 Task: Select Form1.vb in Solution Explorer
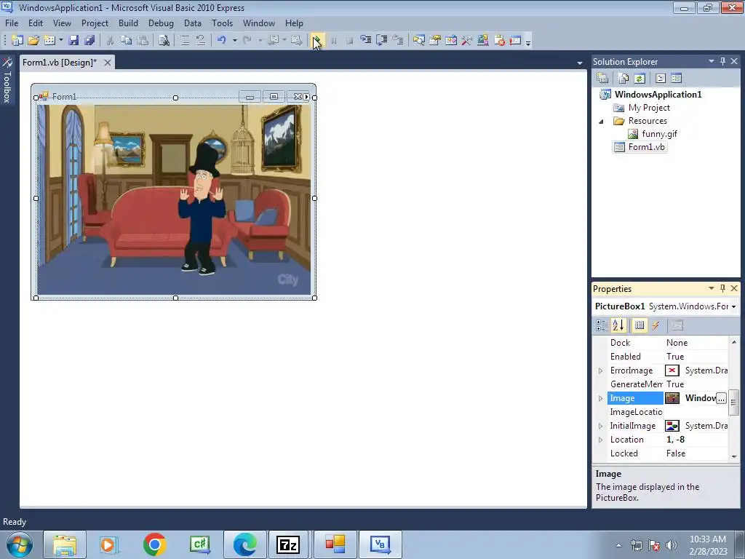tap(646, 147)
